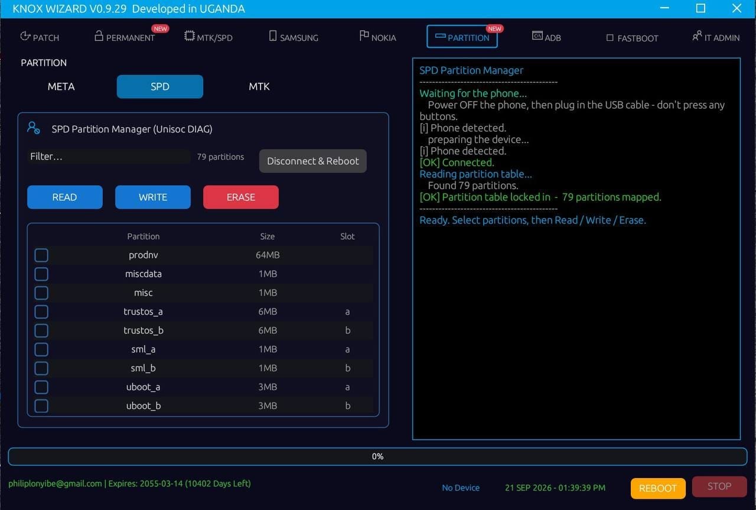Click the Slot column header
The height and width of the screenshot is (510, 756).
click(348, 236)
